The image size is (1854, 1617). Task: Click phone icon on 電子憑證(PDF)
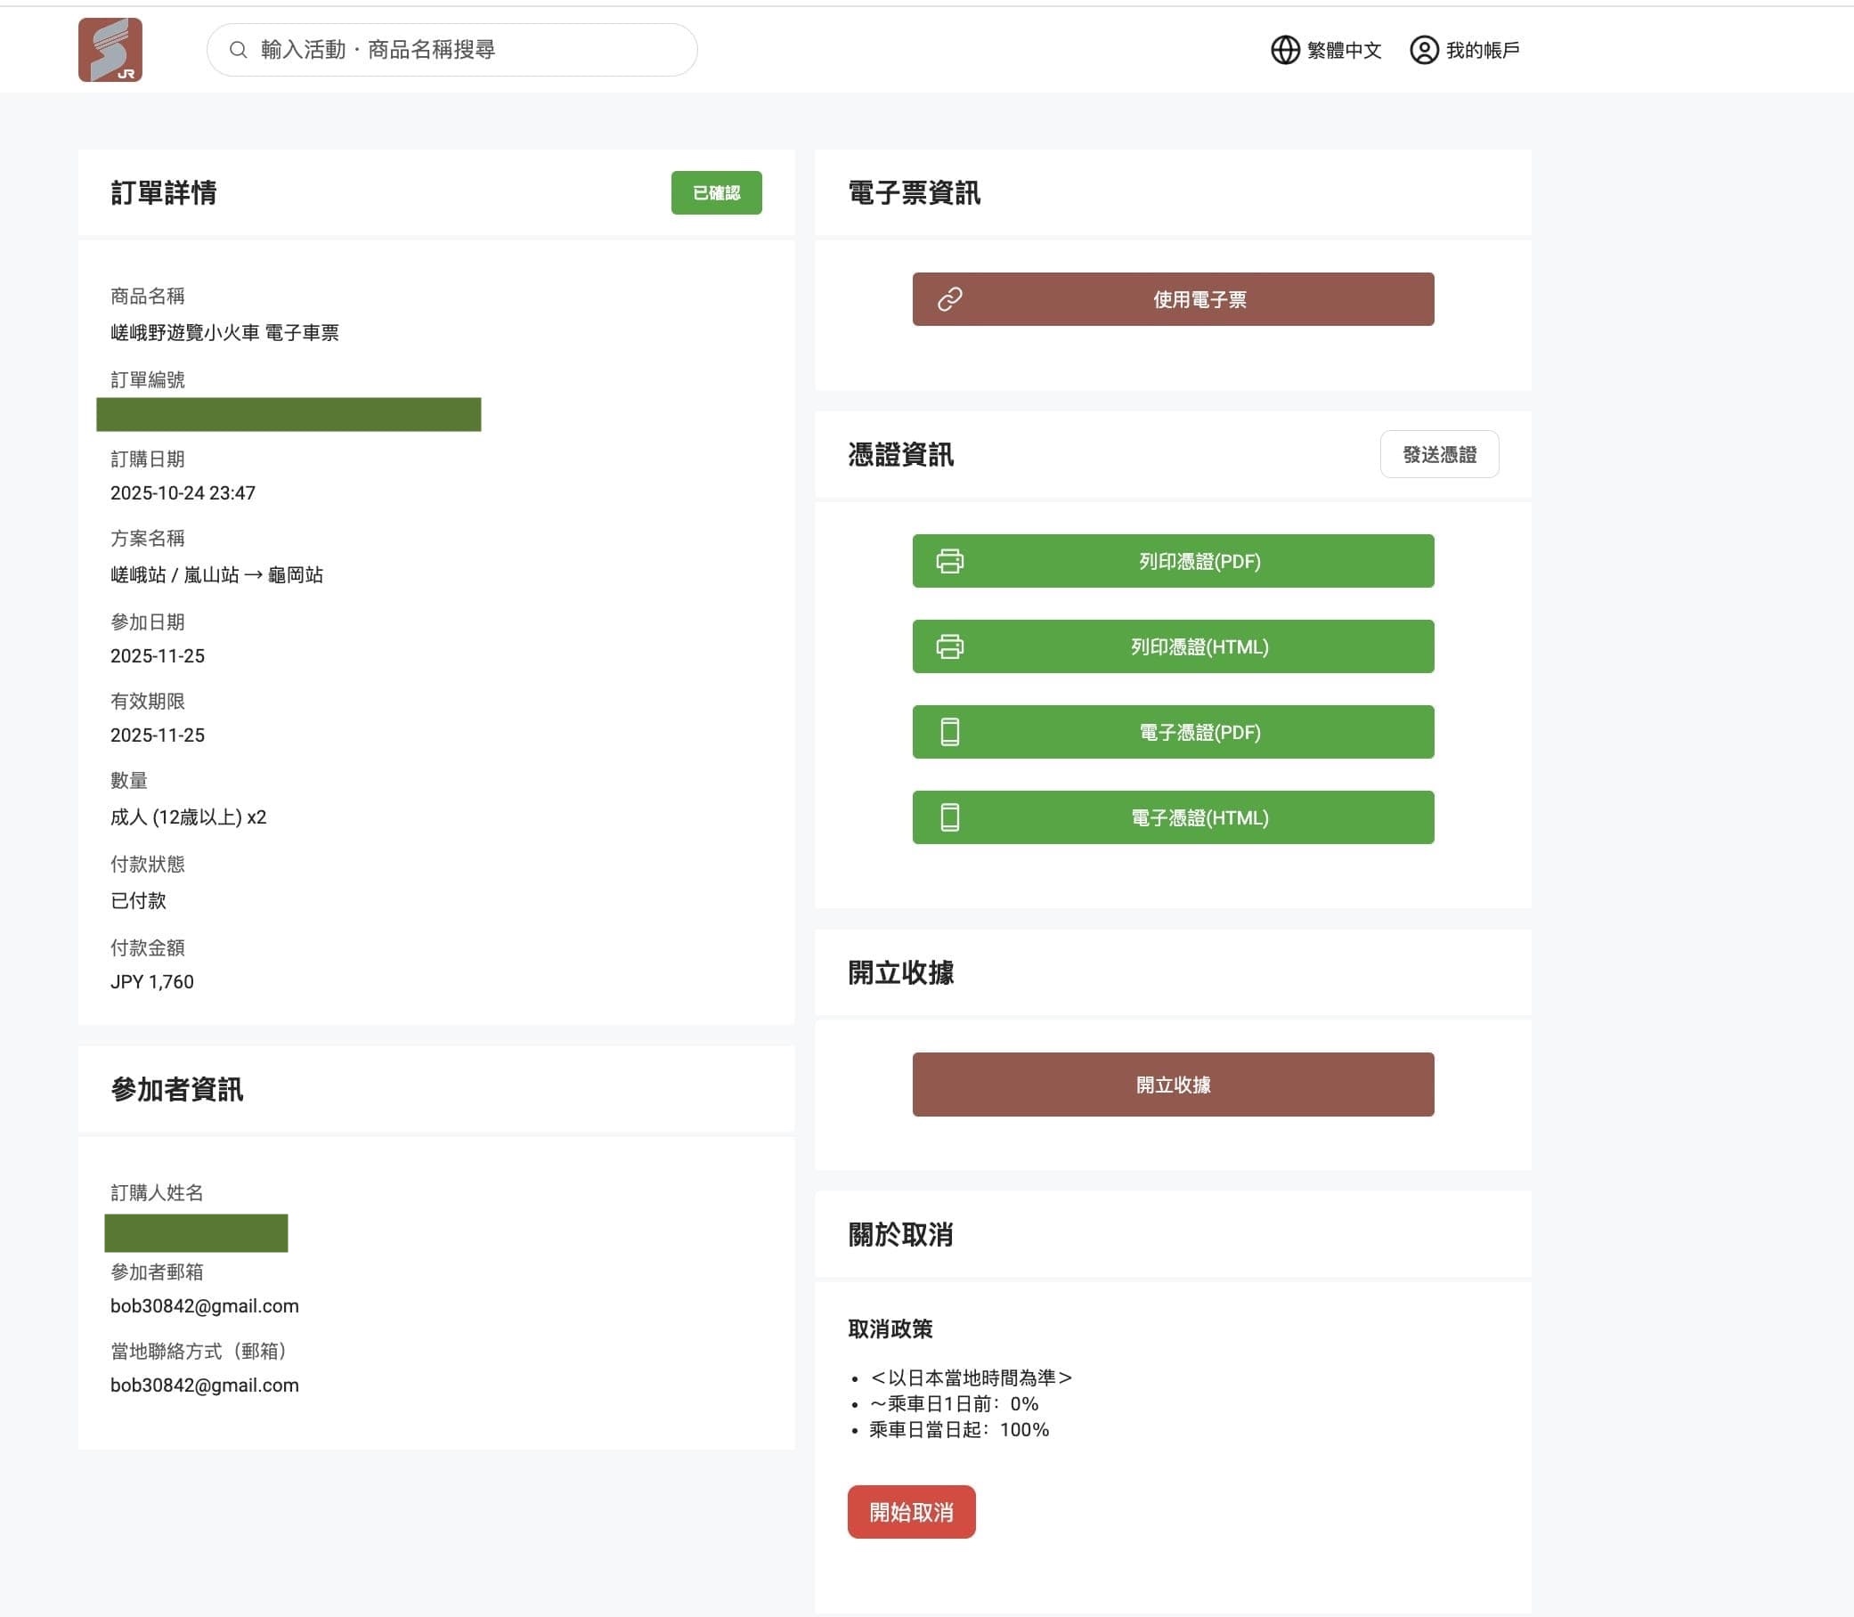tap(950, 732)
